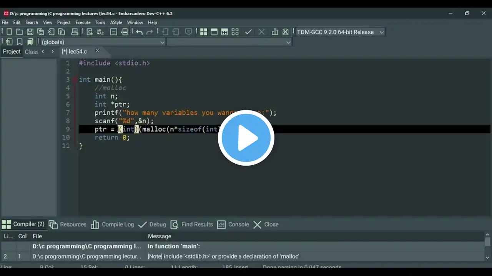Play the video with center play button

point(246,138)
